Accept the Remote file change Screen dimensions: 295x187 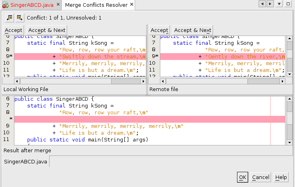pyautogui.click(x=159, y=30)
